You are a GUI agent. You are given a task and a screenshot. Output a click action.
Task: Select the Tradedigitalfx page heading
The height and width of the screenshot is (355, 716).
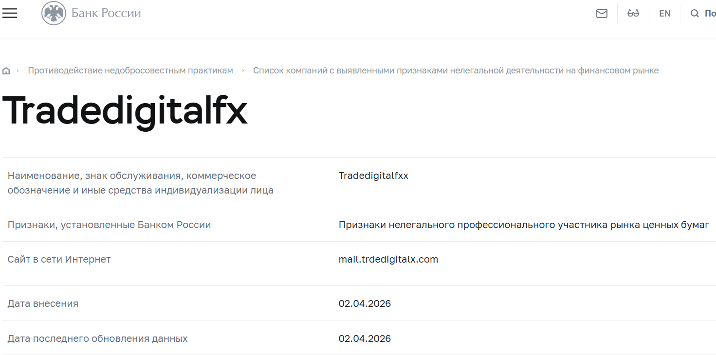tap(124, 111)
